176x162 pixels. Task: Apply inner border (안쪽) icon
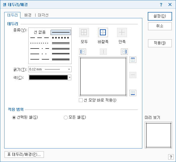point(122,33)
